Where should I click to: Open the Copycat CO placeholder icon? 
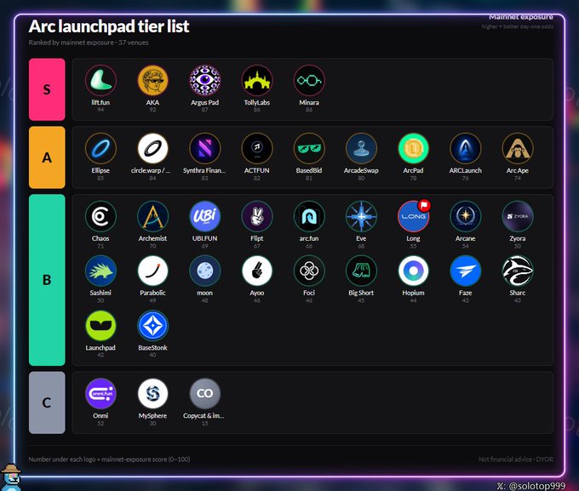coord(205,393)
